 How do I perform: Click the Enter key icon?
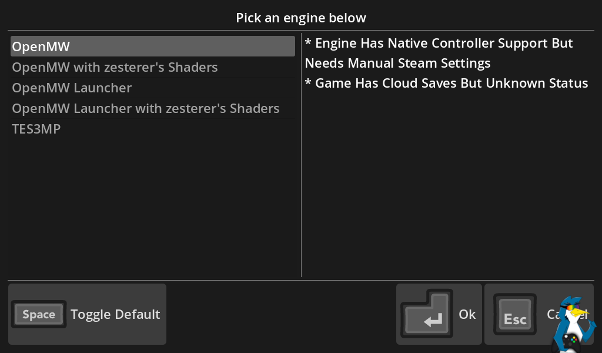pos(426,315)
